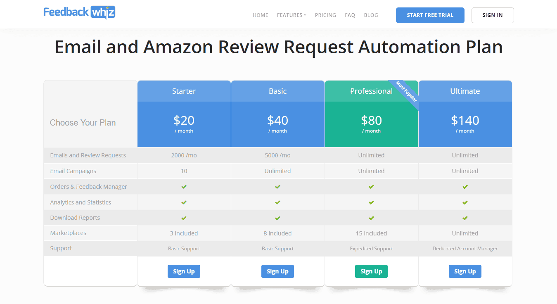
Task: Sign up for the Basic plan
Action: [277, 271]
